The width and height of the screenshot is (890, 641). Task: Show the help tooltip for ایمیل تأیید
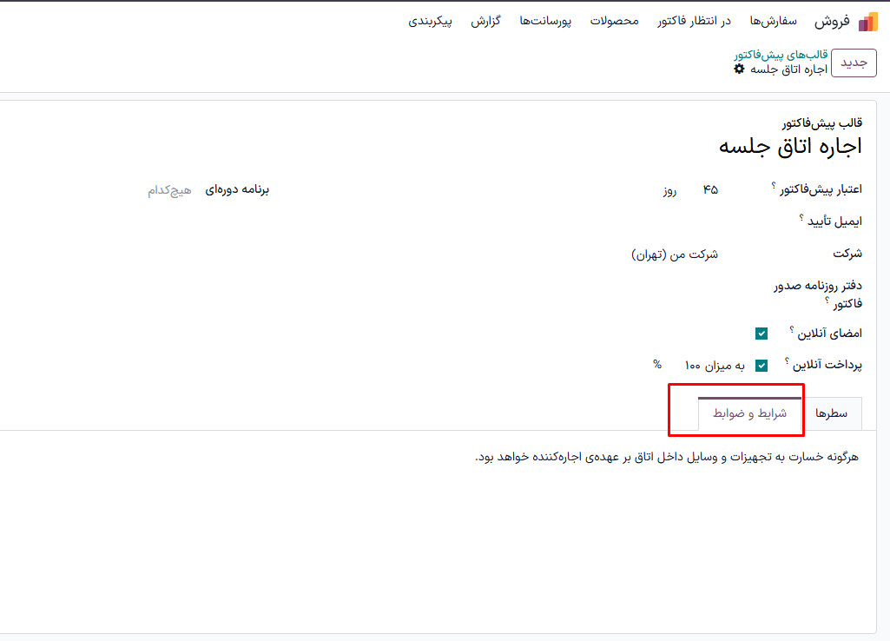[x=801, y=217]
